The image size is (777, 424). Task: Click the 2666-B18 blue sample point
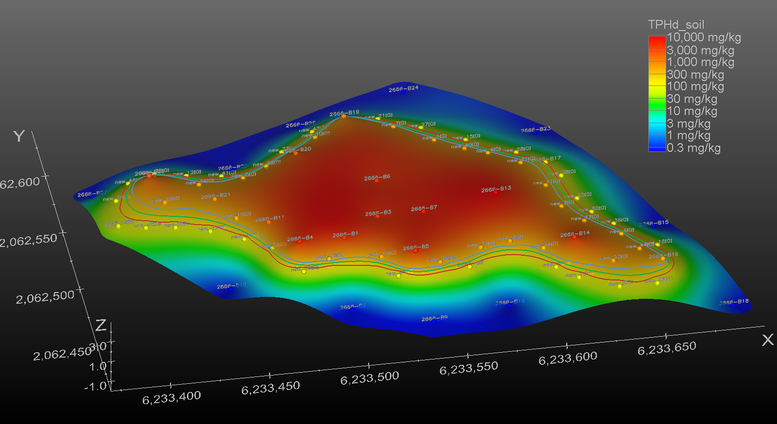pos(733,305)
